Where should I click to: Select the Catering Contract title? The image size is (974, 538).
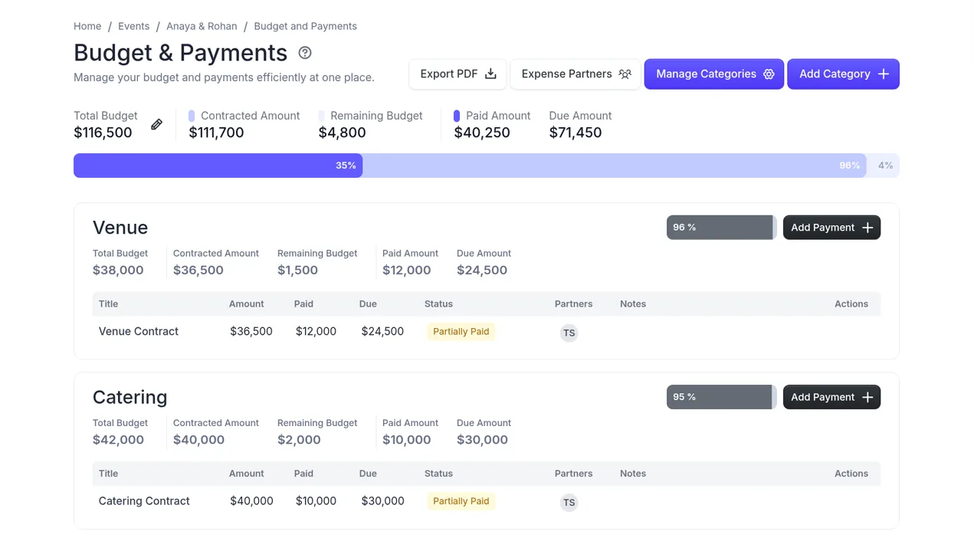[144, 501]
